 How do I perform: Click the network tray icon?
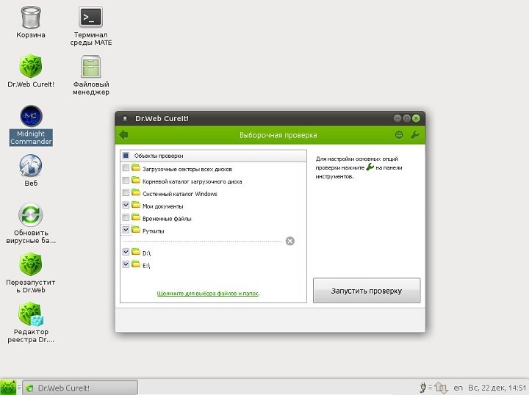tap(441, 388)
